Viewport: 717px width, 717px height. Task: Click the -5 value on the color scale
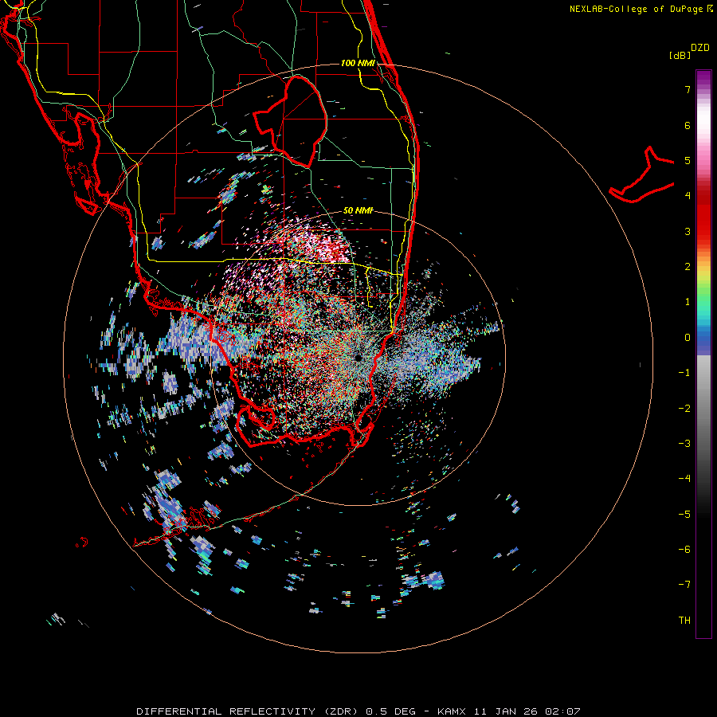684,515
